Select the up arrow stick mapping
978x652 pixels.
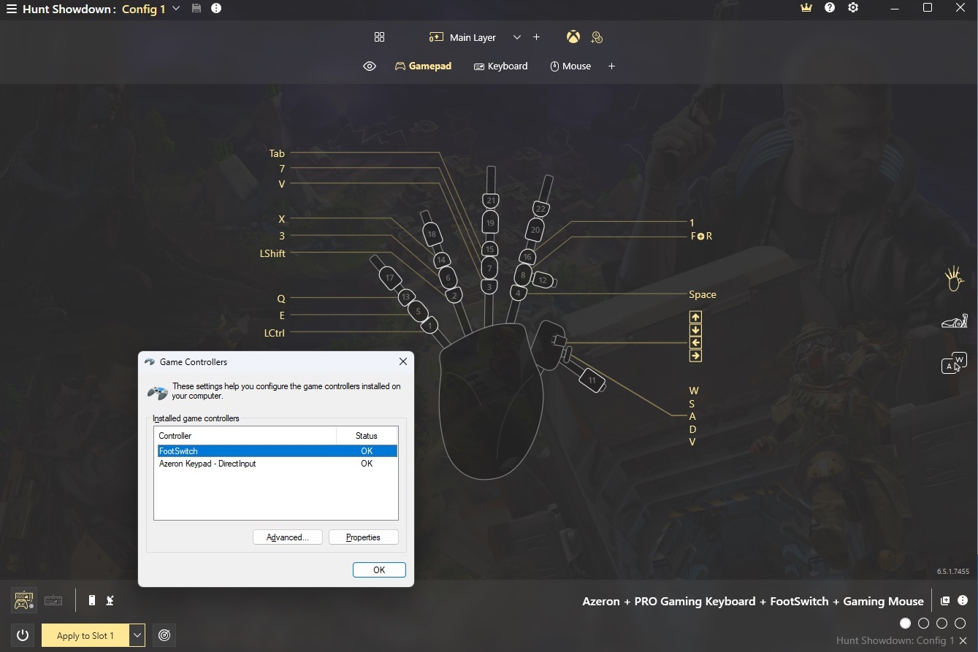[695, 317]
